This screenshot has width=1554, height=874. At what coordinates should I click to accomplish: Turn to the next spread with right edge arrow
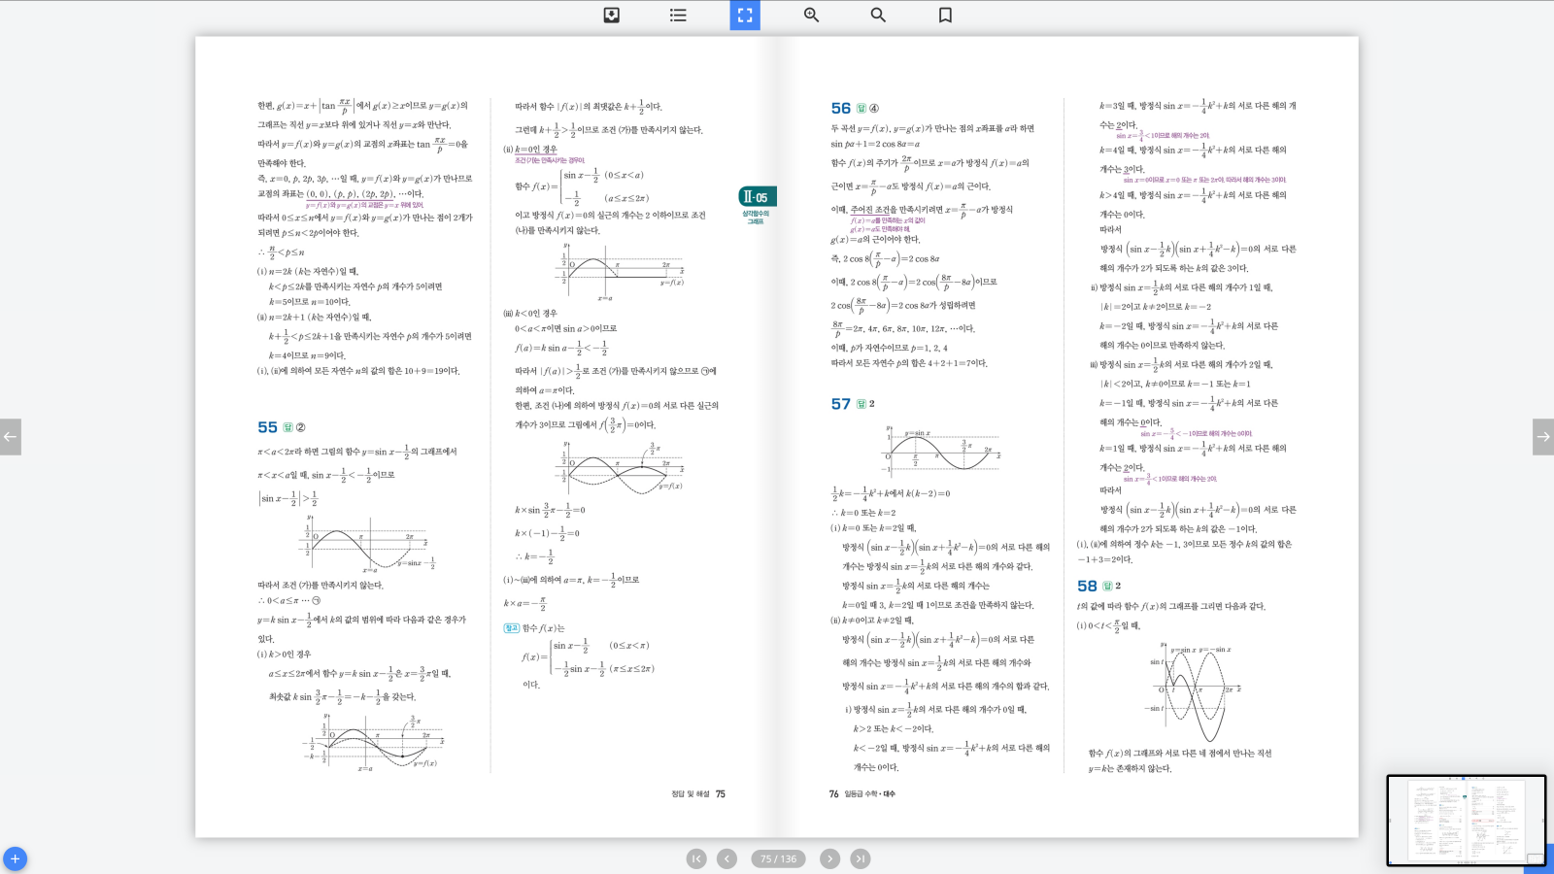(1542, 437)
